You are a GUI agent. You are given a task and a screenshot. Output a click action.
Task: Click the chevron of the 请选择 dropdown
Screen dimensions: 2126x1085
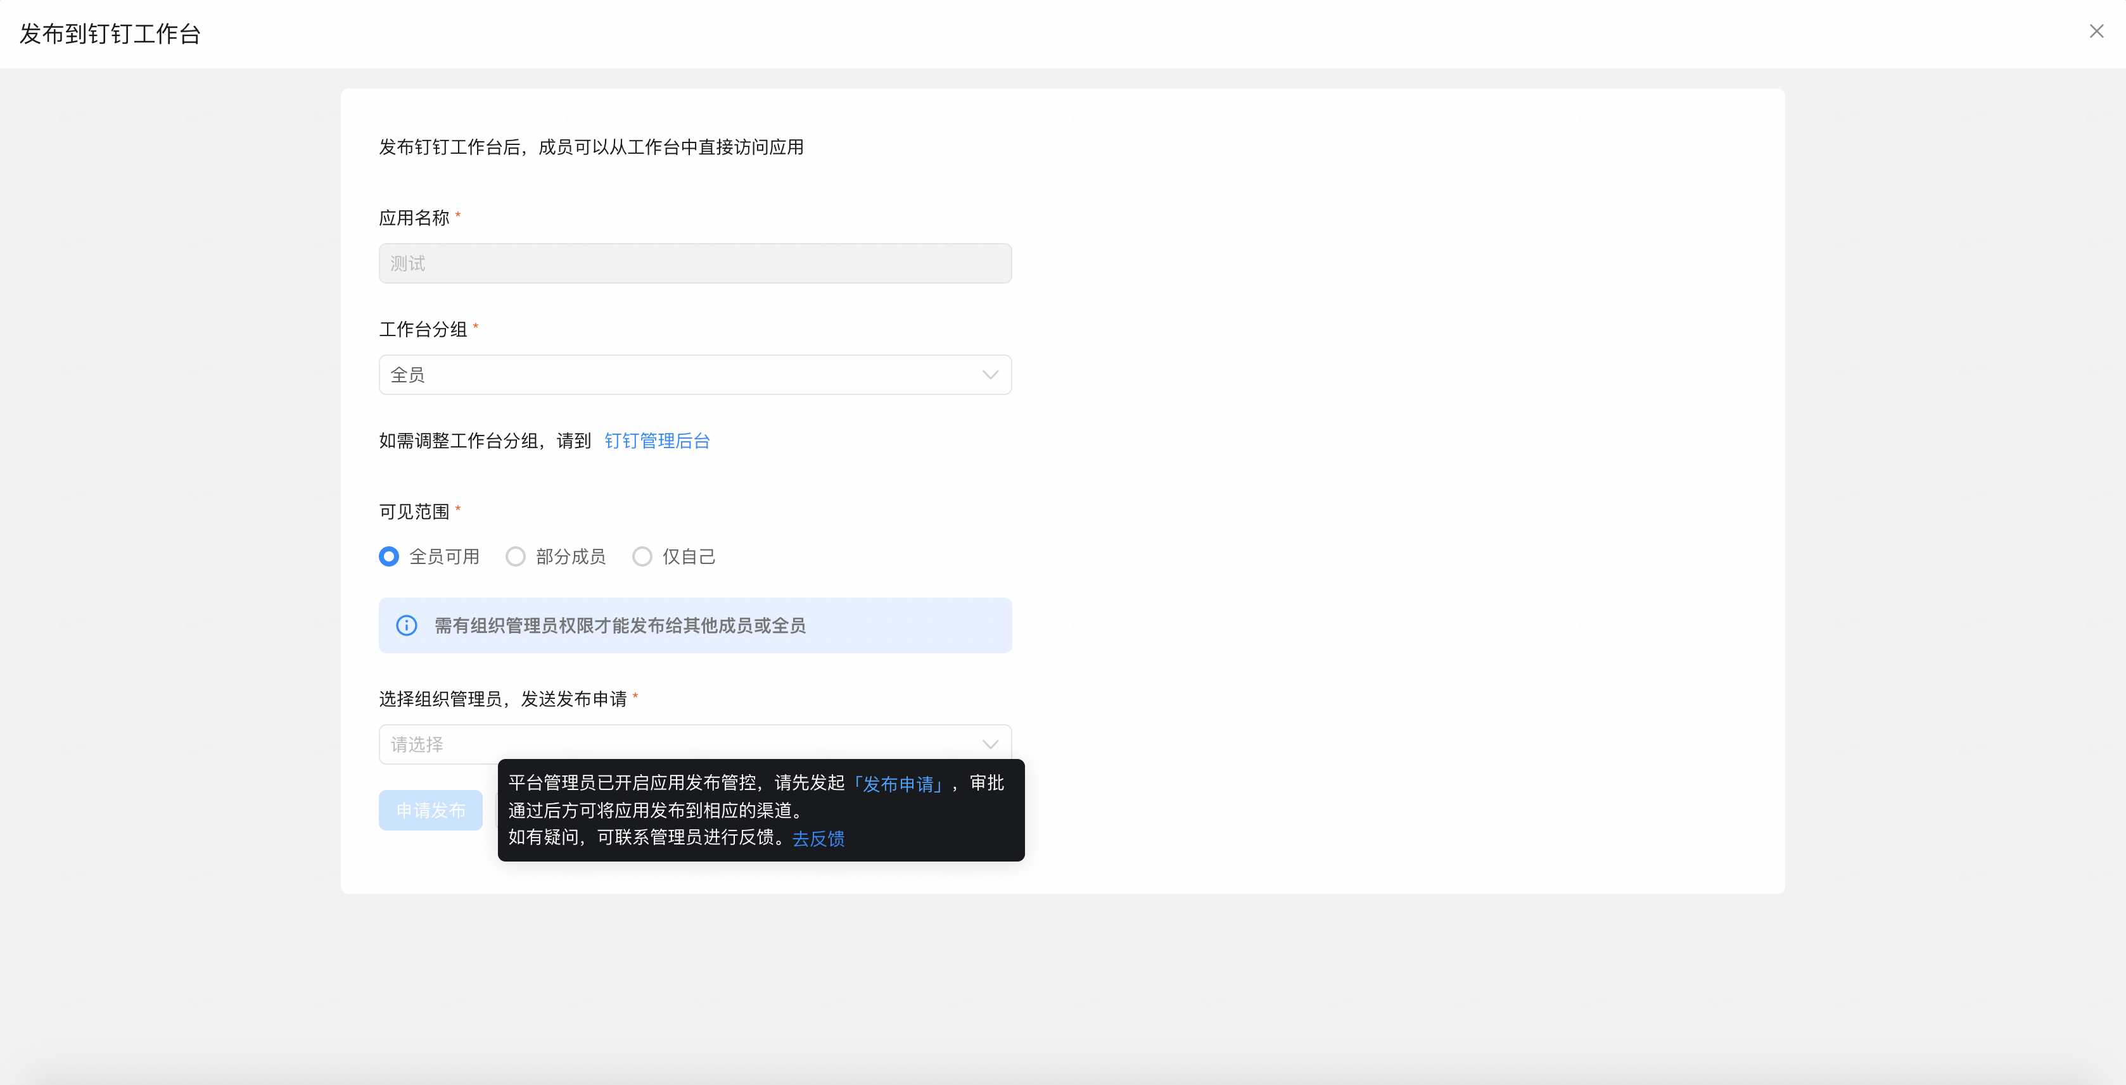tap(990, 744)
